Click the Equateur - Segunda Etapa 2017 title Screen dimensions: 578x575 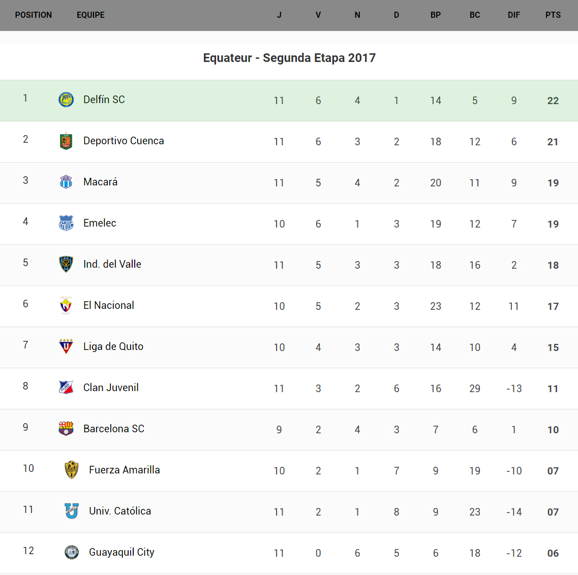pos(289,58)
